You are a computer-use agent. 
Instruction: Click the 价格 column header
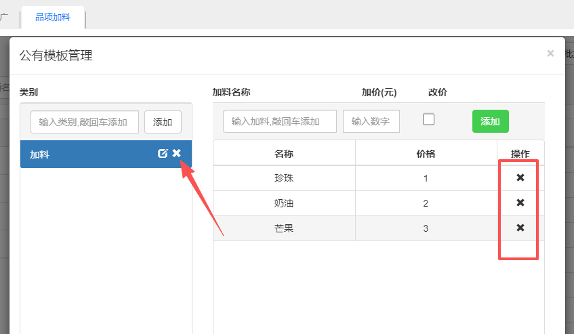click(426, 154)
